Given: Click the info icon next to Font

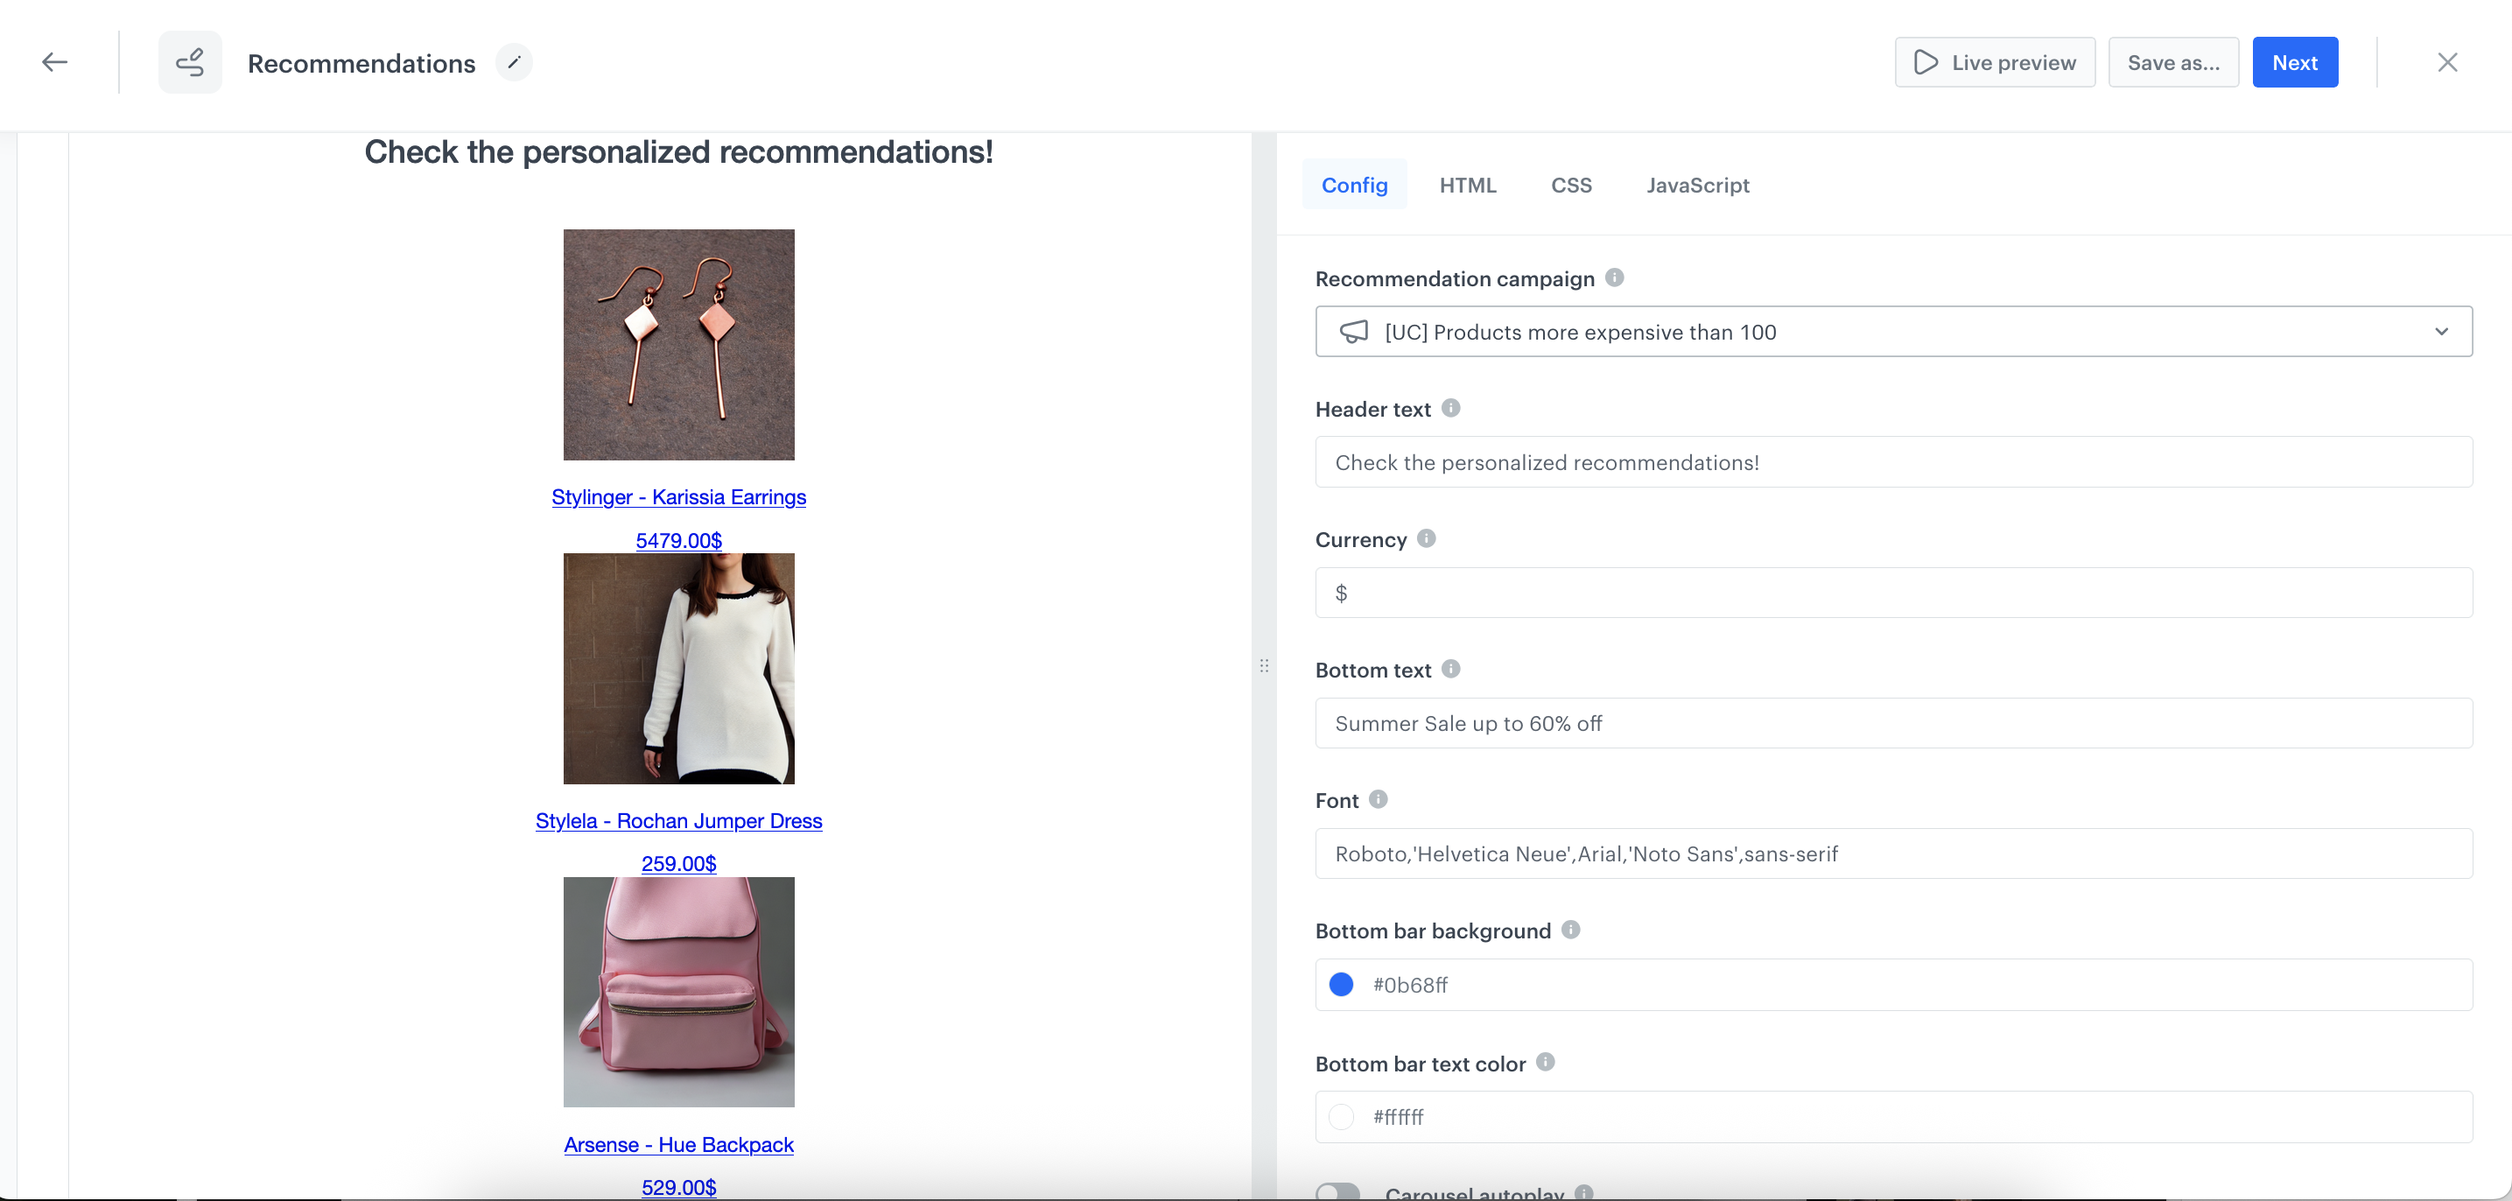Looking at the screenshot, I should coord(1379,798).
